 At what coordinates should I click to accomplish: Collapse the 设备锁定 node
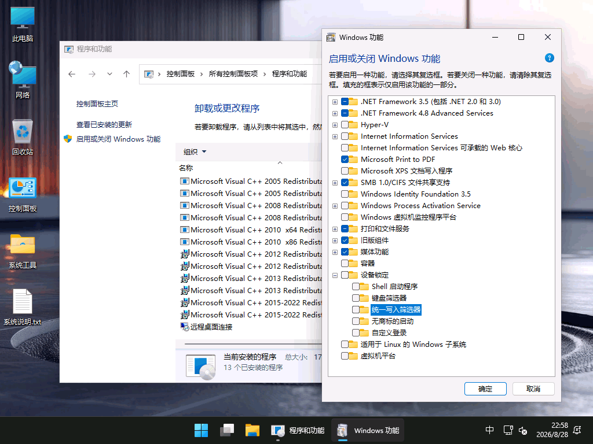click(x=335, y=275)
